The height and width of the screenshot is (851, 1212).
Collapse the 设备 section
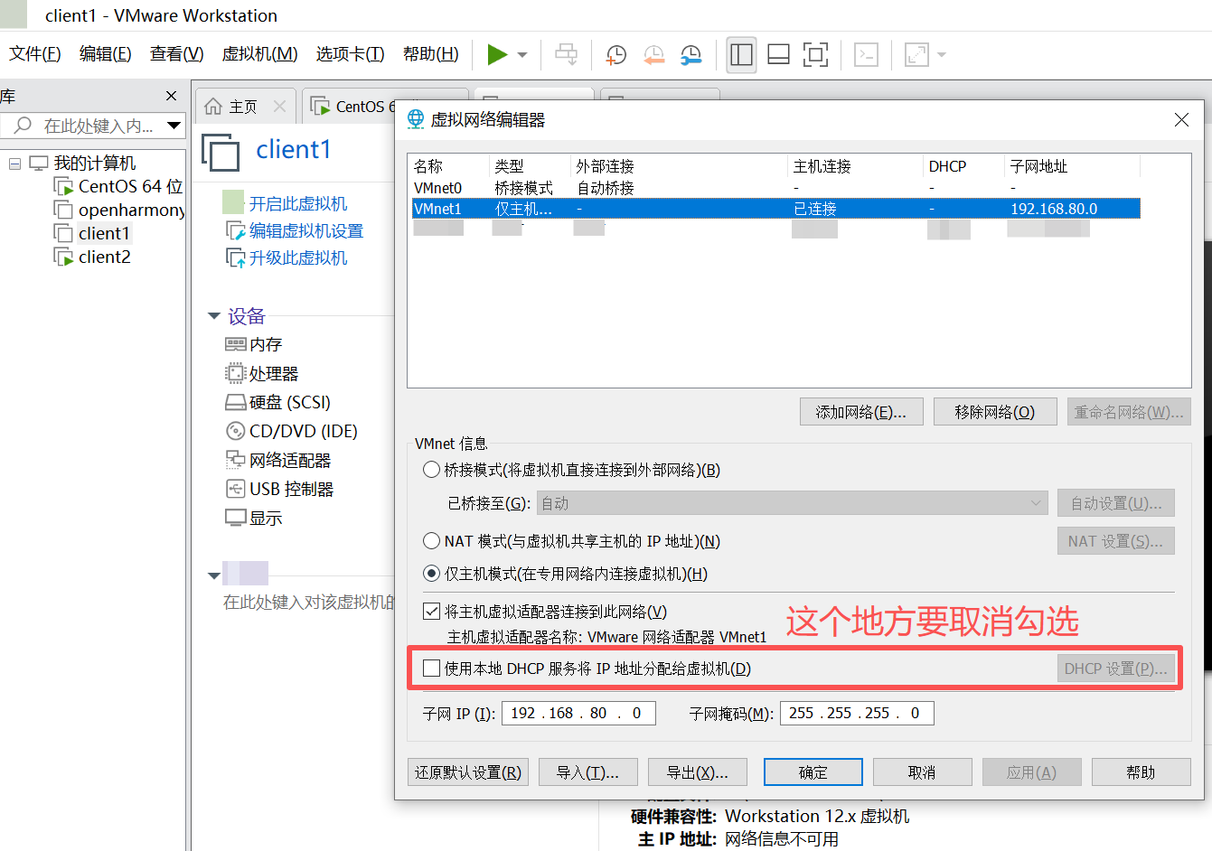click(214, 316)
